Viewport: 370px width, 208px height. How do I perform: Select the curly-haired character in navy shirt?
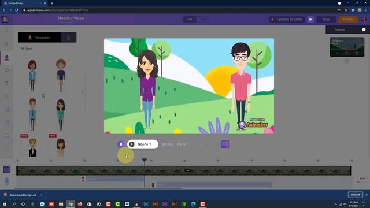point(61,76)
